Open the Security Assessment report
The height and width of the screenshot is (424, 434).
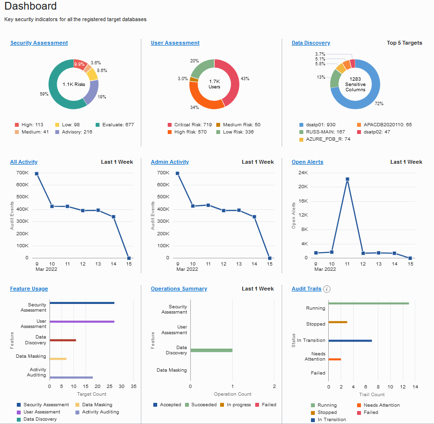coord(38,43)
